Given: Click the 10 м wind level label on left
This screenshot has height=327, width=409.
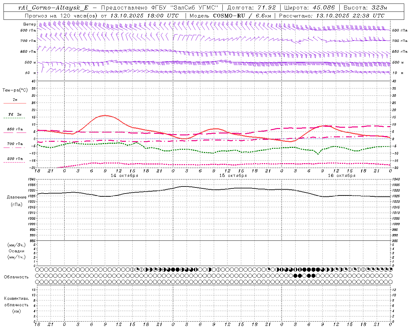Looking at the screenshot, I should 31,73.
